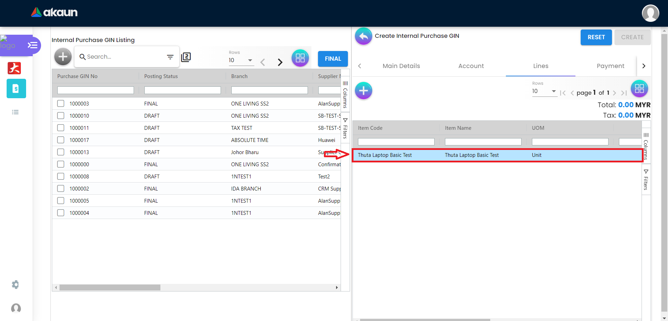Viewport: 668px width, 321px height.
Task: Click the listing horizontal scrollbar thumb
Action: click(x=110, y=288)
